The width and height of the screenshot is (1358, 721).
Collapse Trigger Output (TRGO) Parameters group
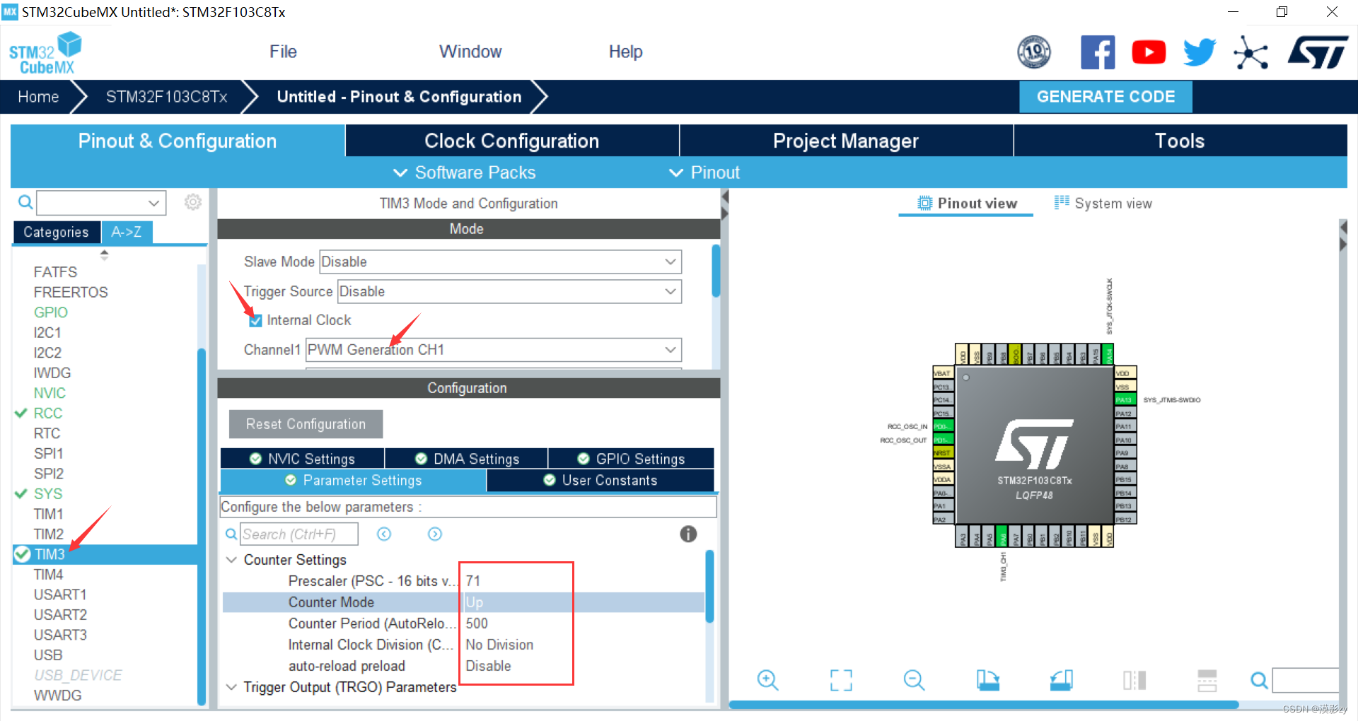(x=231, y=687)
